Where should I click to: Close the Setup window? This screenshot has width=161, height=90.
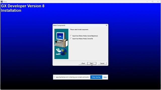pos(158,1)
